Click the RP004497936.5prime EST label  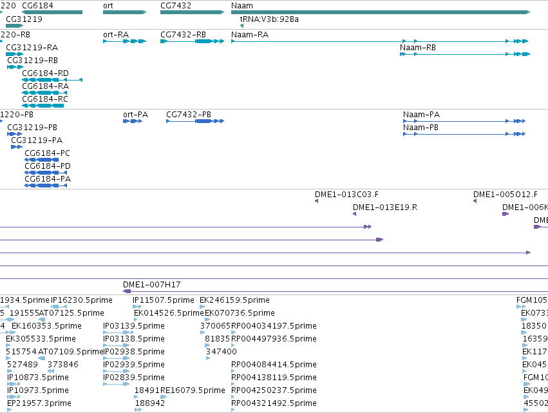(x=274, y=339)
